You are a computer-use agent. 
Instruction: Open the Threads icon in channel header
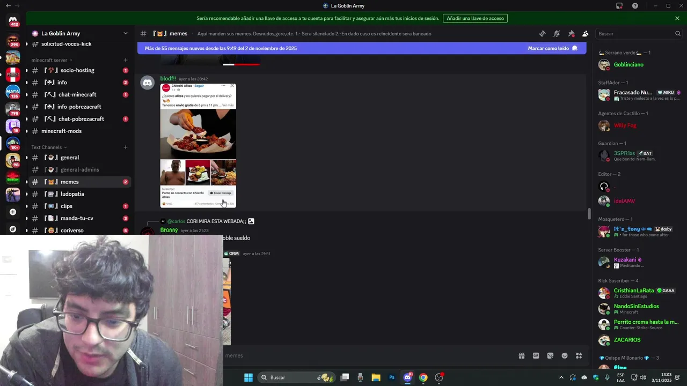tap(542, 33)
